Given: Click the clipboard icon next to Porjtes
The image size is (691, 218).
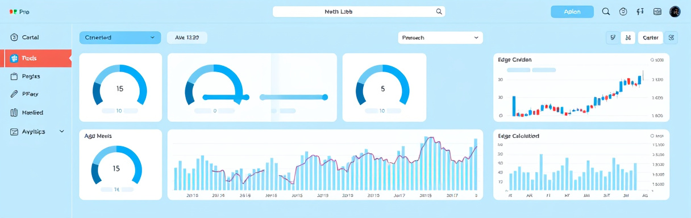Looking at the screenshot, I should pyautogui.click(x=14, y=76).
